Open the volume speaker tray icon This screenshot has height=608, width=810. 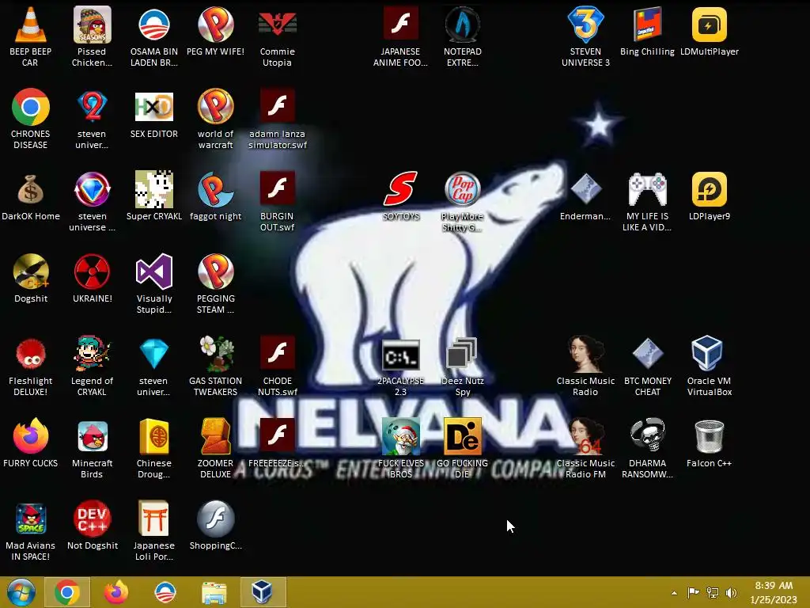pos(731,592)
